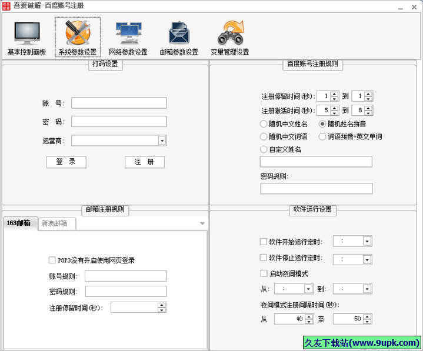Open the 软件停止运行定时 time dropdown
This screenshot has width=423, height=351.
(367, 260)
